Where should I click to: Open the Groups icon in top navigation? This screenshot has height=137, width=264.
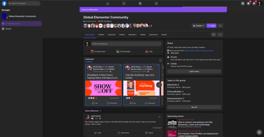140,3
